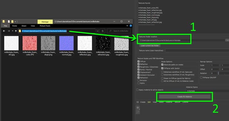Click the Material Name field
This screenshot has width=229, height=121.
[x=208, y=91]
